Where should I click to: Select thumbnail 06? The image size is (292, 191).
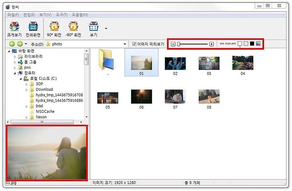[142, 97]
